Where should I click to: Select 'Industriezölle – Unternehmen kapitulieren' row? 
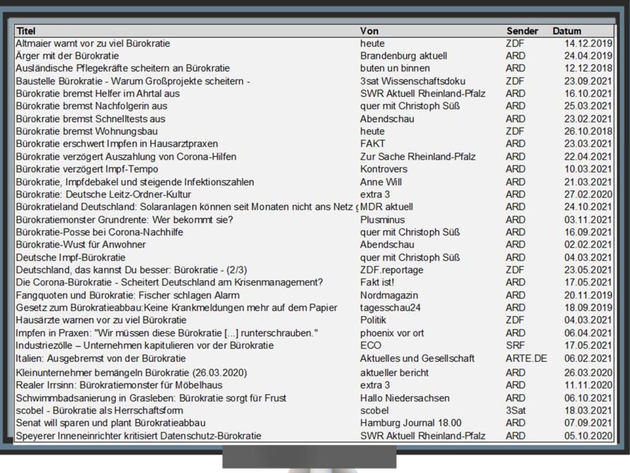pyautogui.click(x=314, y=346)
